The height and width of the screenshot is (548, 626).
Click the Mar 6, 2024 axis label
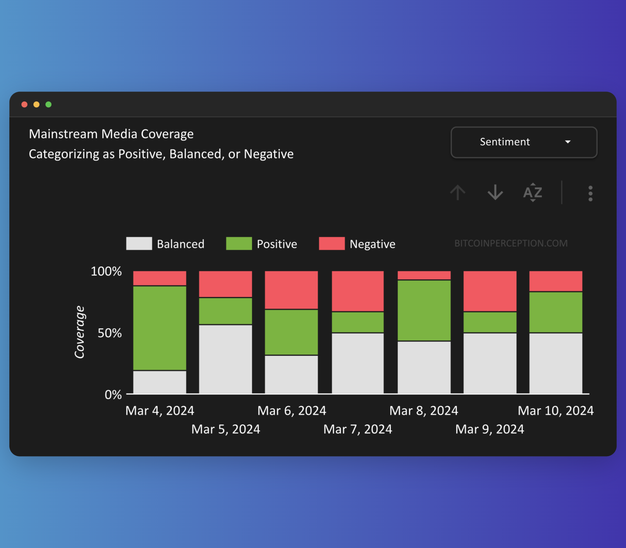click(292, 411)
